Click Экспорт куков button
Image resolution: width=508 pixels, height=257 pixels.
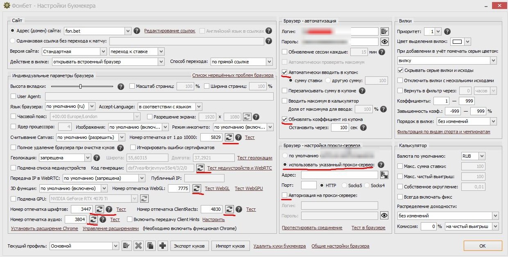190,246
